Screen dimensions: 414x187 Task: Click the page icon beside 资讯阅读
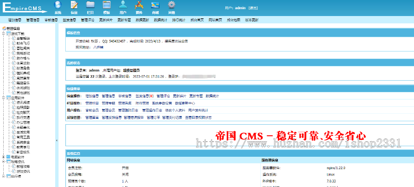click(14, 103)
